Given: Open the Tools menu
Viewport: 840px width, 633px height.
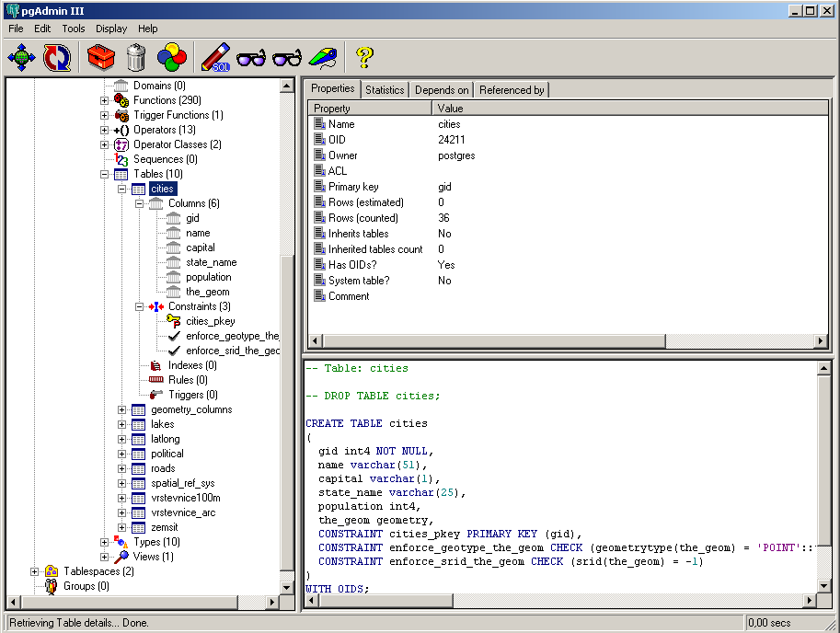Looking at the screenshot, I should click(x=74, y=29).
